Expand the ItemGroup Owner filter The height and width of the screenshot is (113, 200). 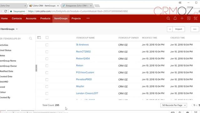8,66
